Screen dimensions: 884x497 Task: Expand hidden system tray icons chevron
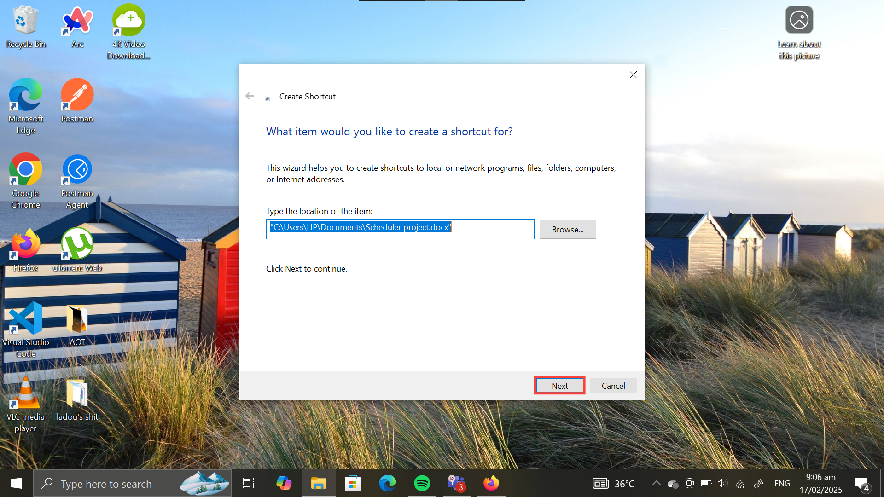point(656,483)
